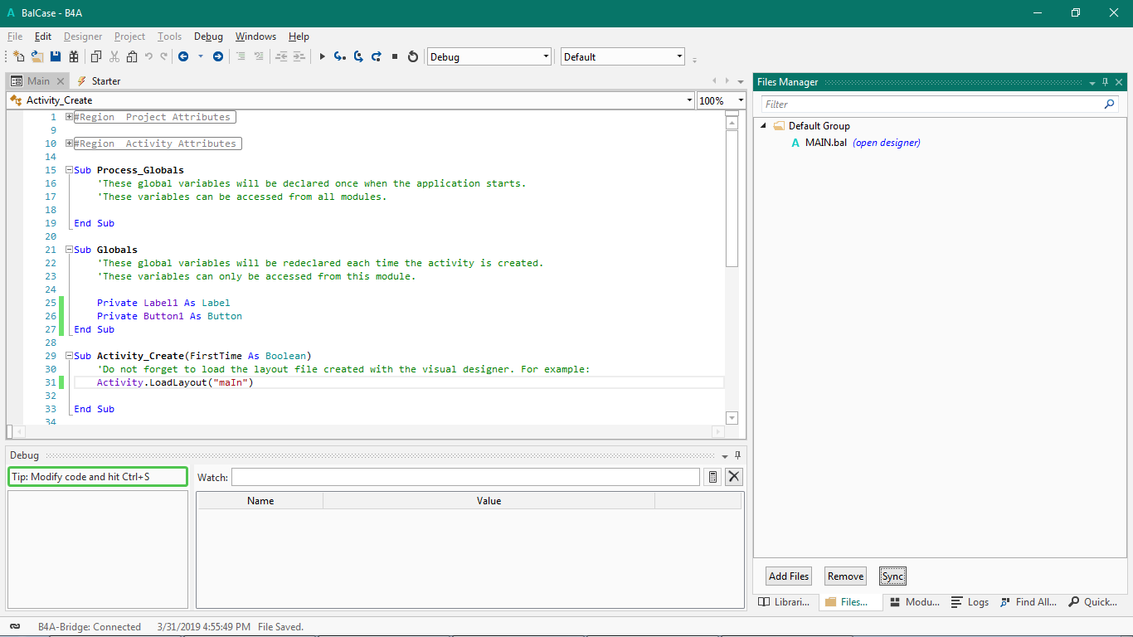
Task: Click the Copy toolbar icon
Action: [x=96, y=56]
